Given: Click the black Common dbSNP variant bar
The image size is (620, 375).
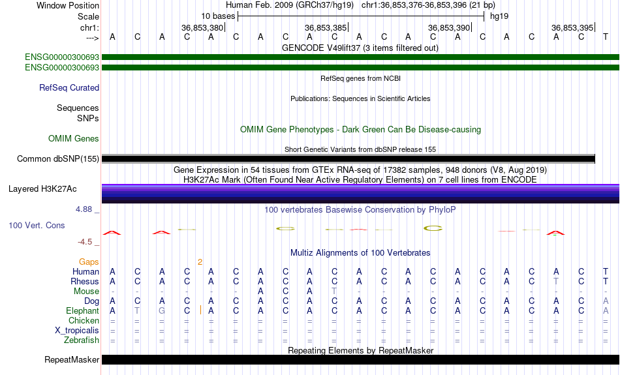Looking at the screenshot, I should coord(349,159).
